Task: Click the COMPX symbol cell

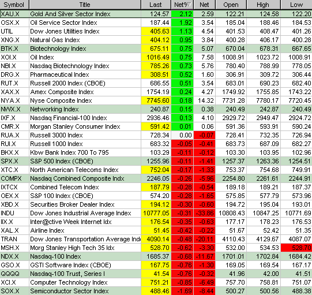Action: (14, 178)
